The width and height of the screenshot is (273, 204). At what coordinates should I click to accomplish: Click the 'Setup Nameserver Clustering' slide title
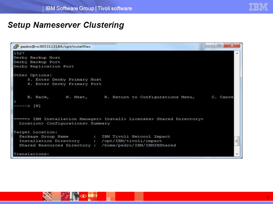point(66,25)
